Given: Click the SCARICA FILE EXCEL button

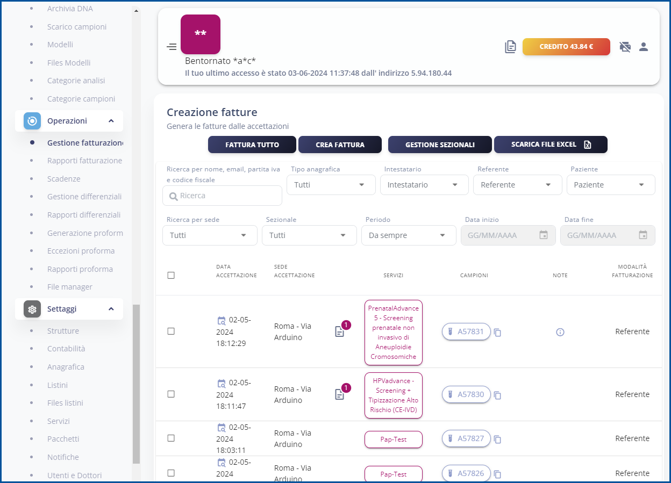Looking at the screenshot, I should 550,145.
